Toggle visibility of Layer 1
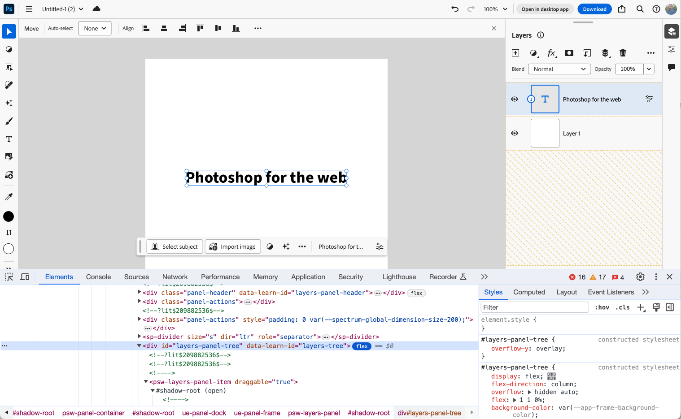The width and height of the screenshot is (681, 419). (x=515, y=133)
